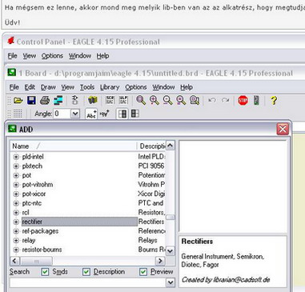Expand the pot-vitrohm library
305x292 pixels.
(x=16, y=185)
